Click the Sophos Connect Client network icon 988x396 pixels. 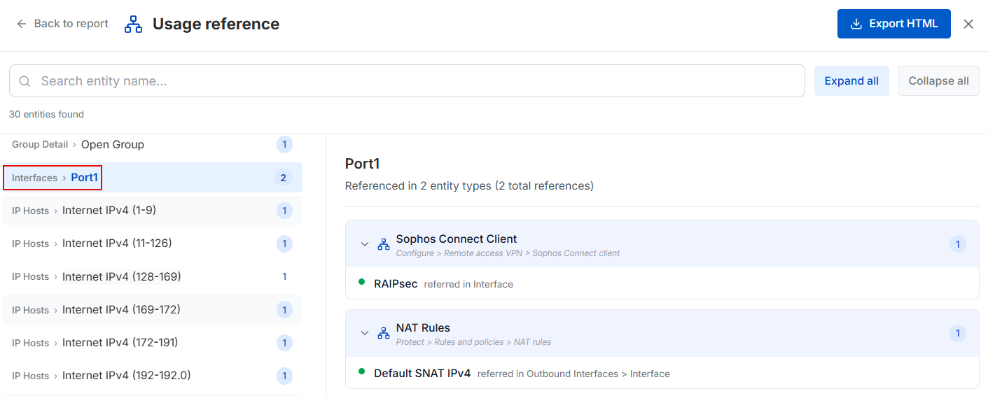[384, 244]
